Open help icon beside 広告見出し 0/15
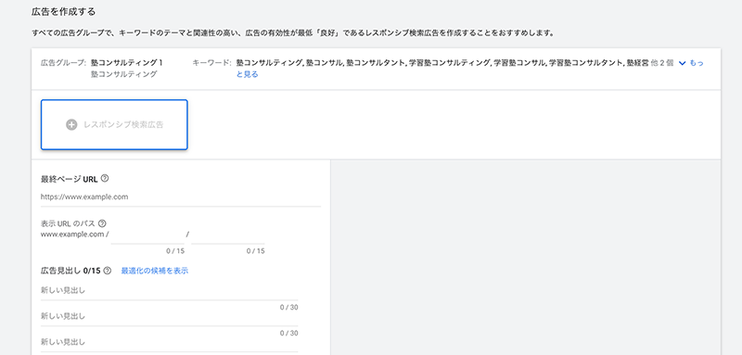This screenshot has width=742, height=355. (x=108, y=271)
